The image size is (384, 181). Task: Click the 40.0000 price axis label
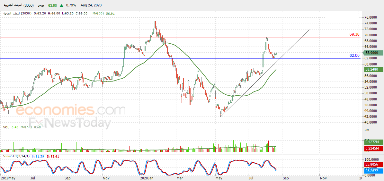(x=371, y=122)
